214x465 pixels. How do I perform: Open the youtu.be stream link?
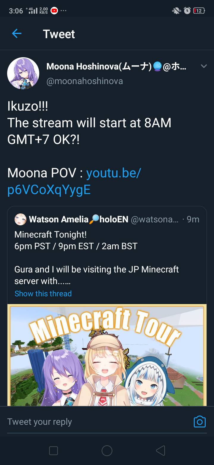[74, 181]
